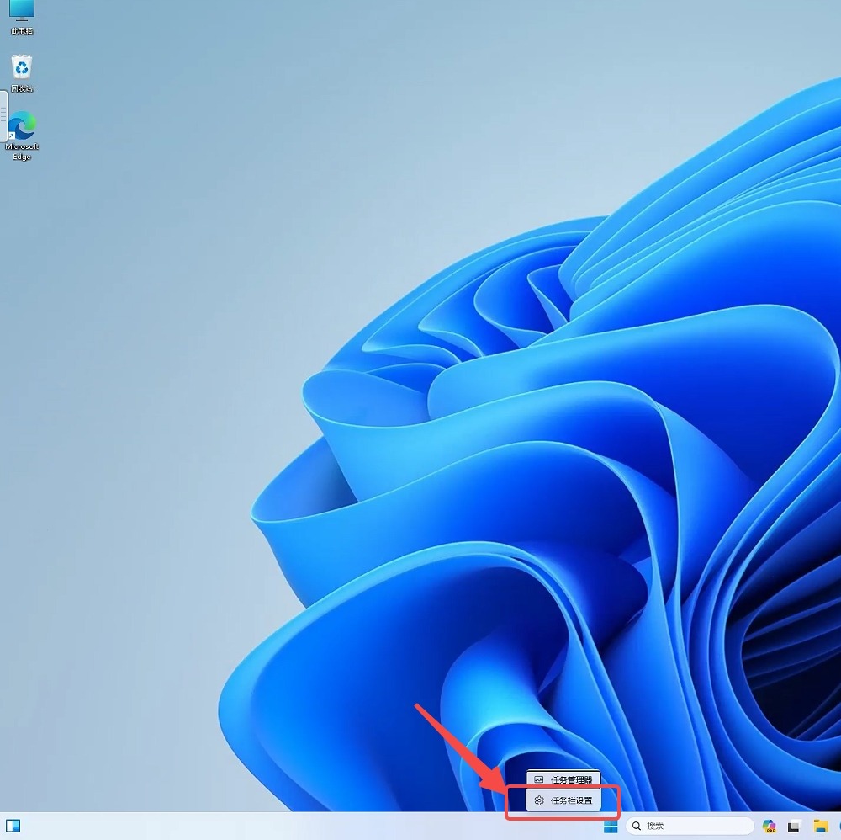841x840 pixels.
Task: Open Task View from the taskbar
Action: click(x=793, y=826)
